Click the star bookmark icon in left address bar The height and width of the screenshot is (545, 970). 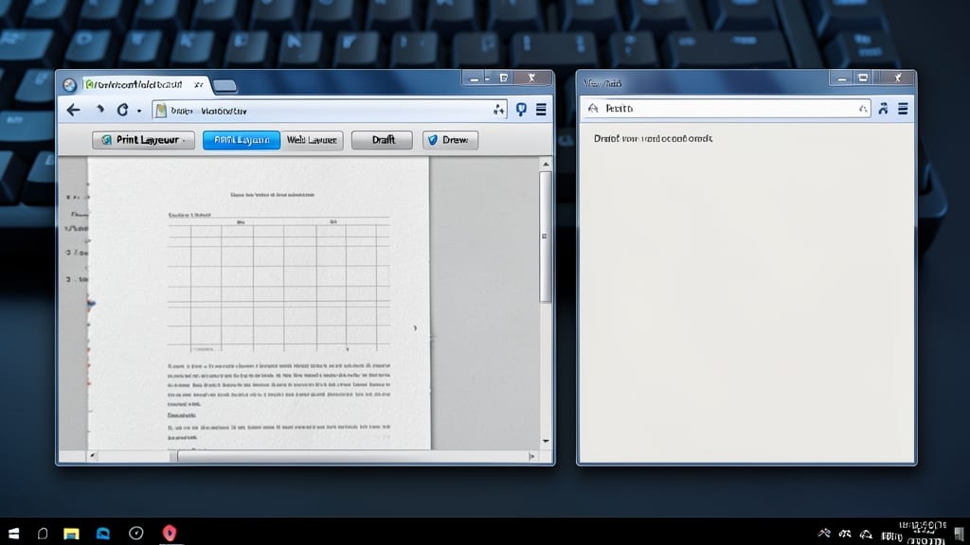coord(498,110)
